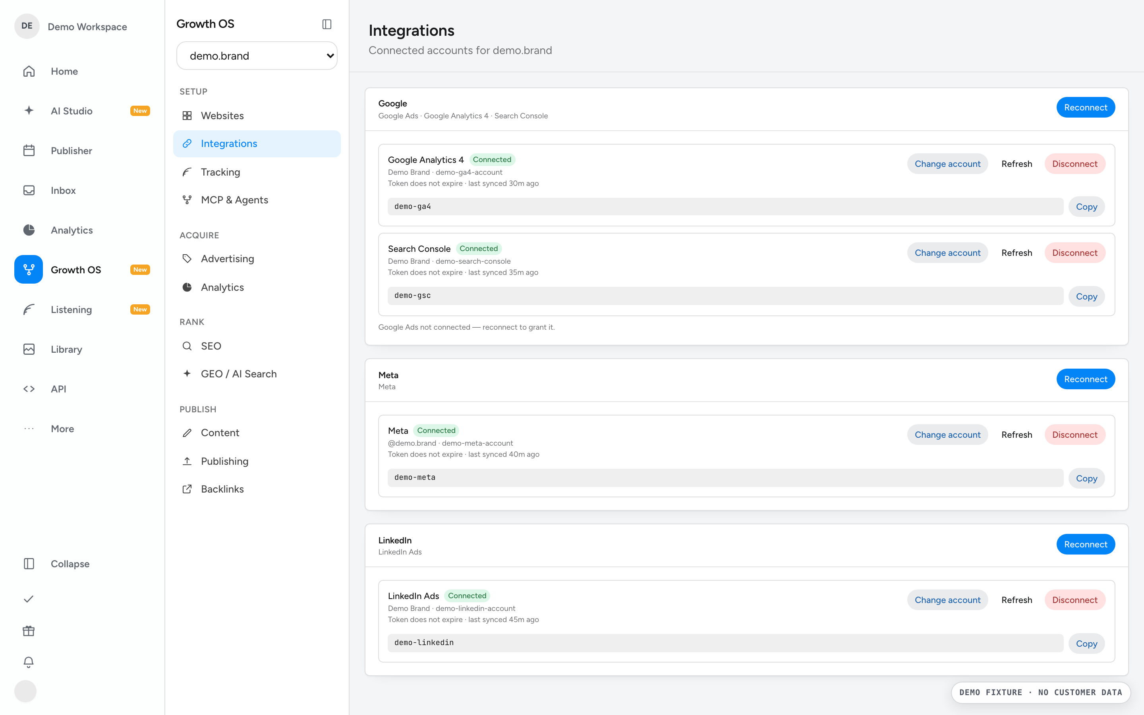Image resolution: width=1144 pixels, height=715 pixels.
Task: Click the MCP & Agents fork icon
Action: point(187,199)
